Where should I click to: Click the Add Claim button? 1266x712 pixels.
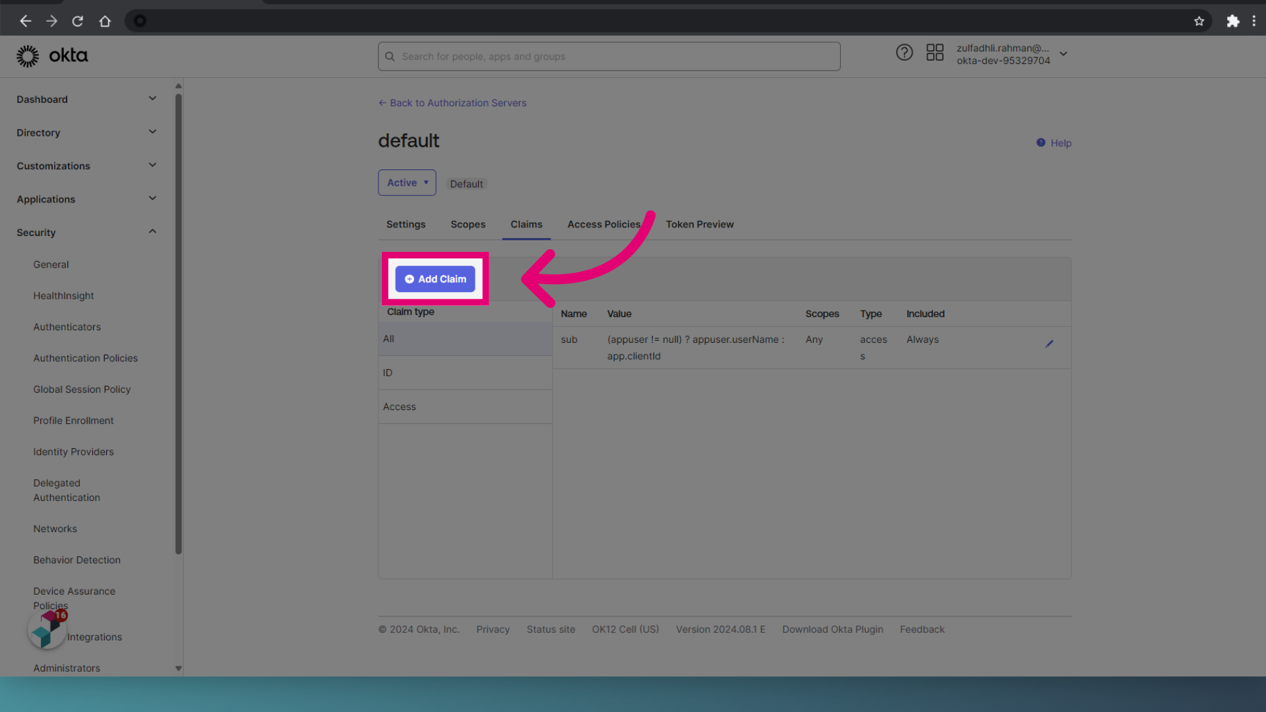[x=435, y=279]
